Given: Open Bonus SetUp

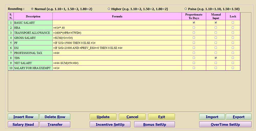Looking at the screenshot, I should click(155, 125).
